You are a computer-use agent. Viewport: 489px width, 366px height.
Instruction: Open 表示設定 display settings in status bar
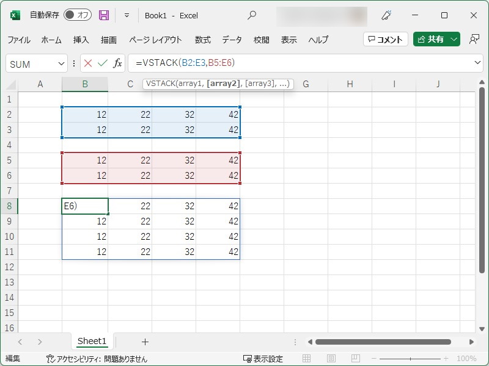[x=263, y=359]
